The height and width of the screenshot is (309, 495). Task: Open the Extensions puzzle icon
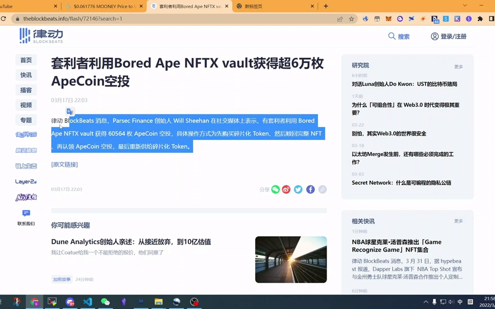[x=480, y=19]
